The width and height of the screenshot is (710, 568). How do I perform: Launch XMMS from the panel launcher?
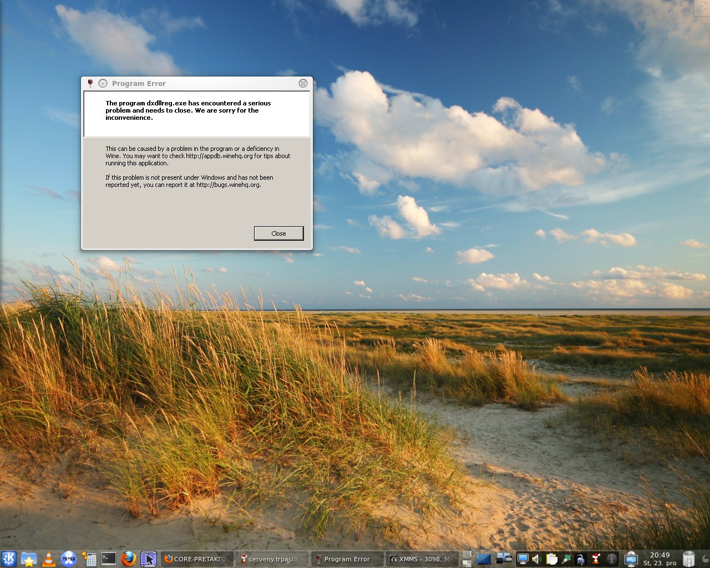(69, 559)
